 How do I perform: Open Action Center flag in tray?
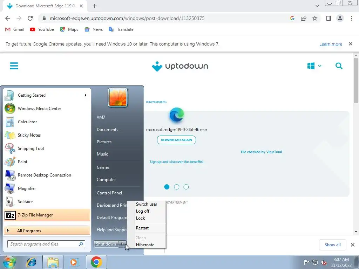(306, 262)
